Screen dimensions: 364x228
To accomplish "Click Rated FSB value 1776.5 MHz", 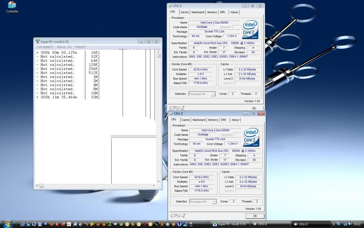I will coord(202,191).
